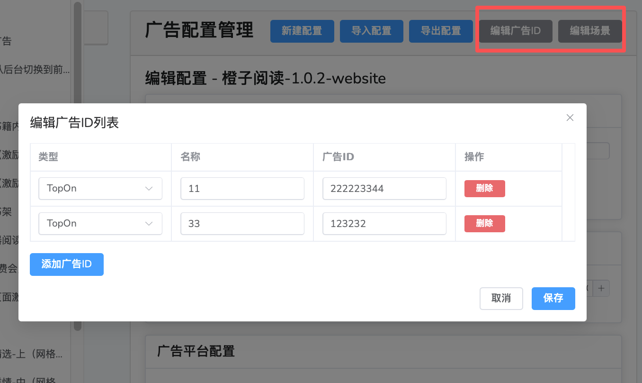Focus the name field containing 33
This screenshot has height=383, width=642.
[242, 224]
